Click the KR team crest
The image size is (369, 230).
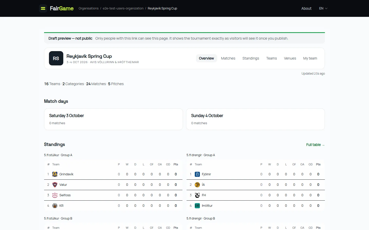pos(55,206)
